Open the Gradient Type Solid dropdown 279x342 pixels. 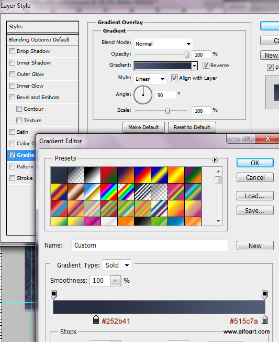point(117,265)
